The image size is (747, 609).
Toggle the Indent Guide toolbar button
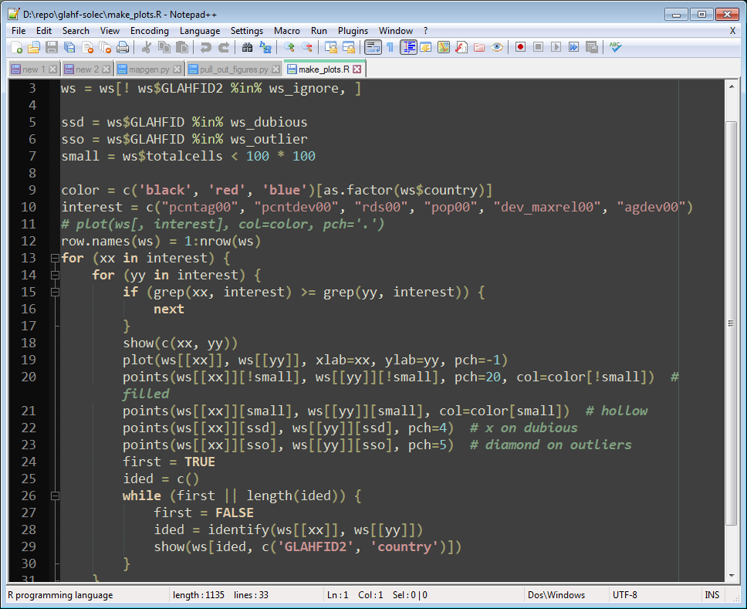[408, 48]
